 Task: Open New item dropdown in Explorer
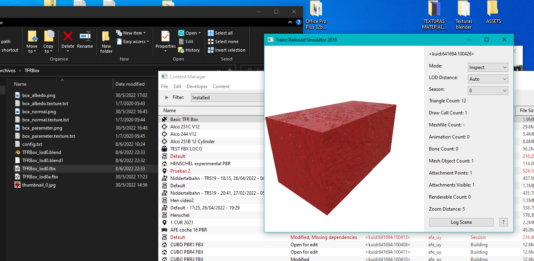(x=131, y=33)
